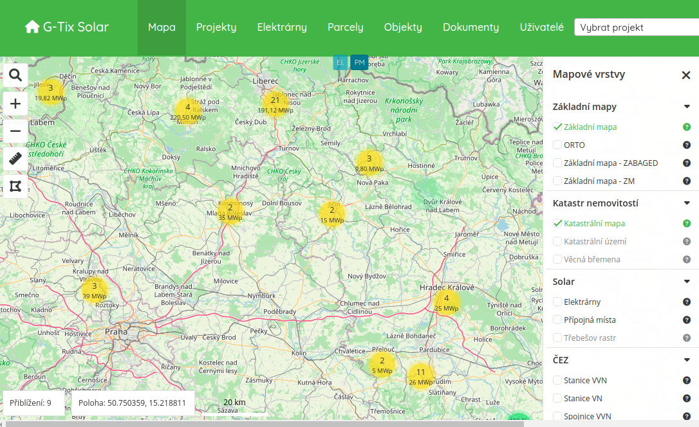Click the 2 cluster 5 MWp
Screen dimensions: 699x427
click(382, 365)
